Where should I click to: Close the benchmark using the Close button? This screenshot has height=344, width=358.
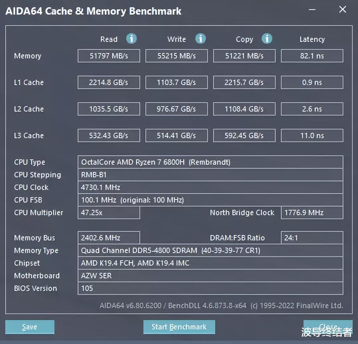click(328, 327)
